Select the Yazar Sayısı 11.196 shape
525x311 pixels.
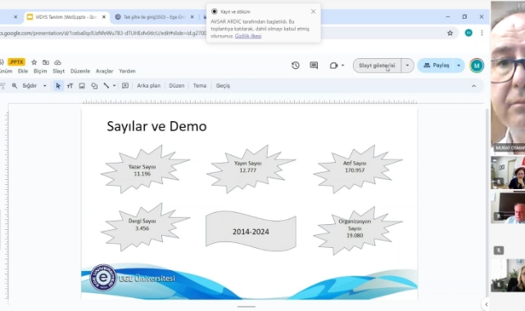tap(145, 169)
